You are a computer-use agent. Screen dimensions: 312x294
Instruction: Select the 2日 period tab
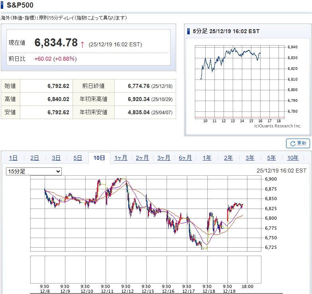click(35, 158)
